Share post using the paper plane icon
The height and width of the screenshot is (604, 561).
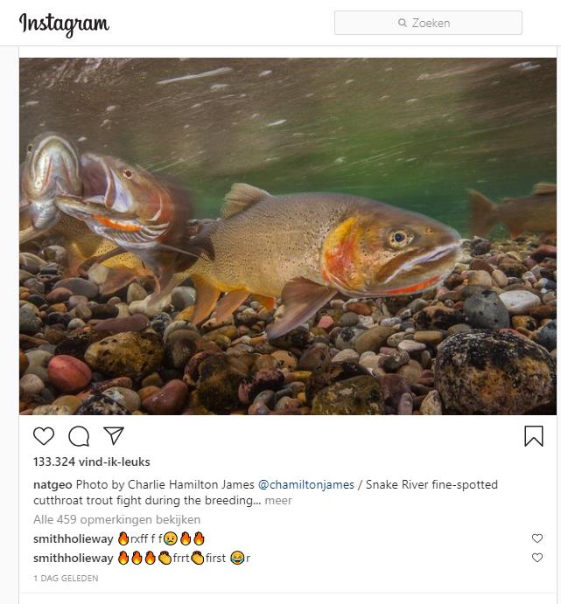point(114,435)
